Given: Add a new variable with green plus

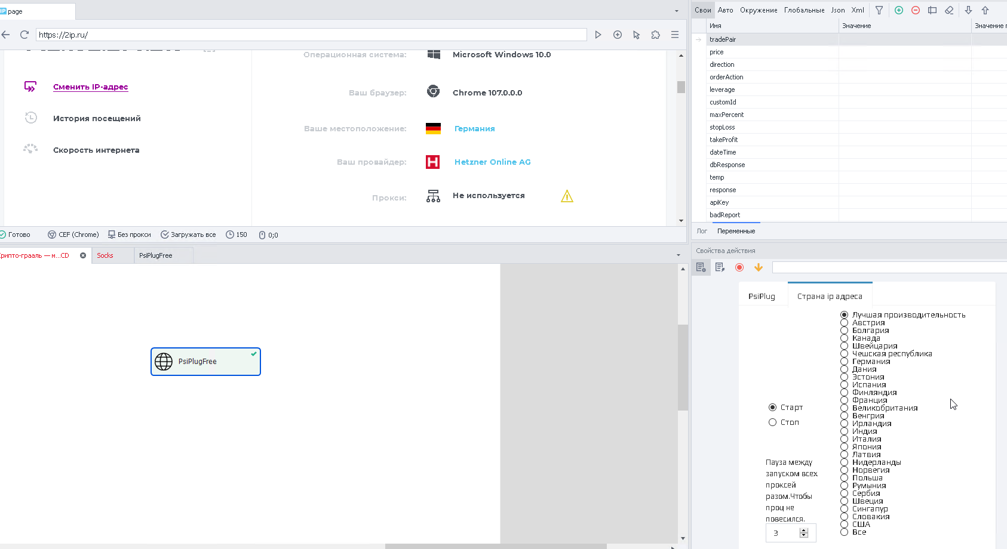Looking at the screenshot, I should 899,10.
